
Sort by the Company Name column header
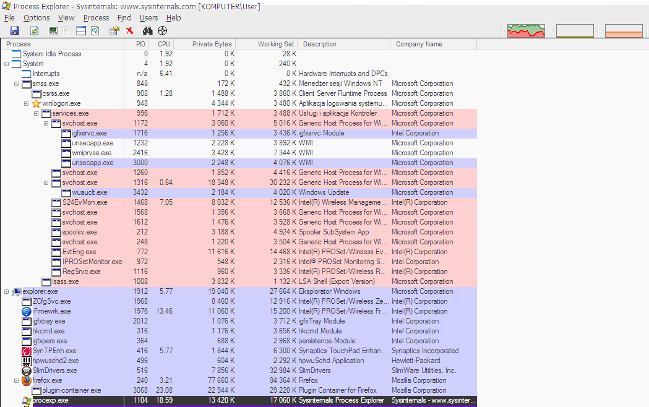[x=433, y=44]
